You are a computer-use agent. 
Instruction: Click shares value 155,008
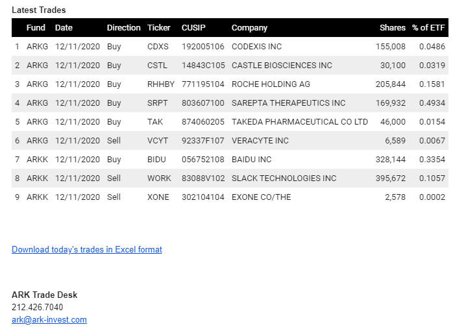click(x=391, y=47)
